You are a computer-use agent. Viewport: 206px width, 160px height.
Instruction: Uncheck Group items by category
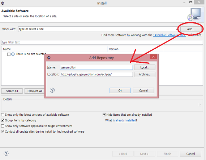tap(3, 120)
